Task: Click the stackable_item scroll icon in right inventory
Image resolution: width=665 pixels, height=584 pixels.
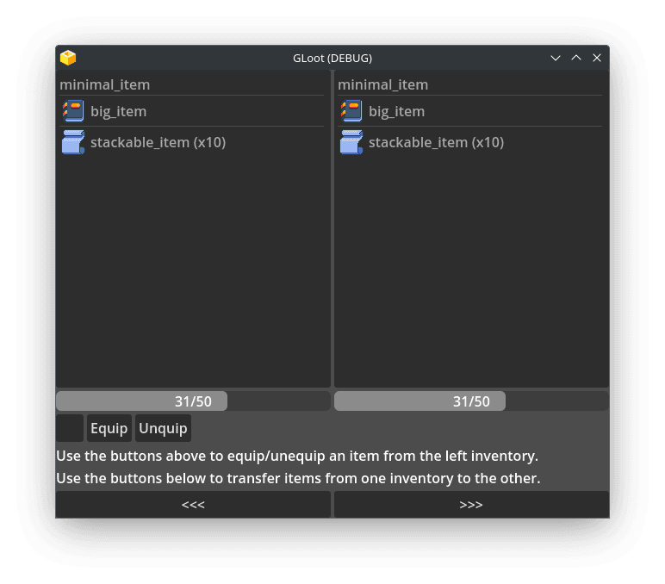Action: (351, 142)
